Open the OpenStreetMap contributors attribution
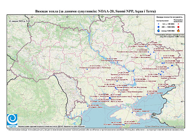This screenshot has height=135, width=191. pyautogui.click(x=164, y=126)
